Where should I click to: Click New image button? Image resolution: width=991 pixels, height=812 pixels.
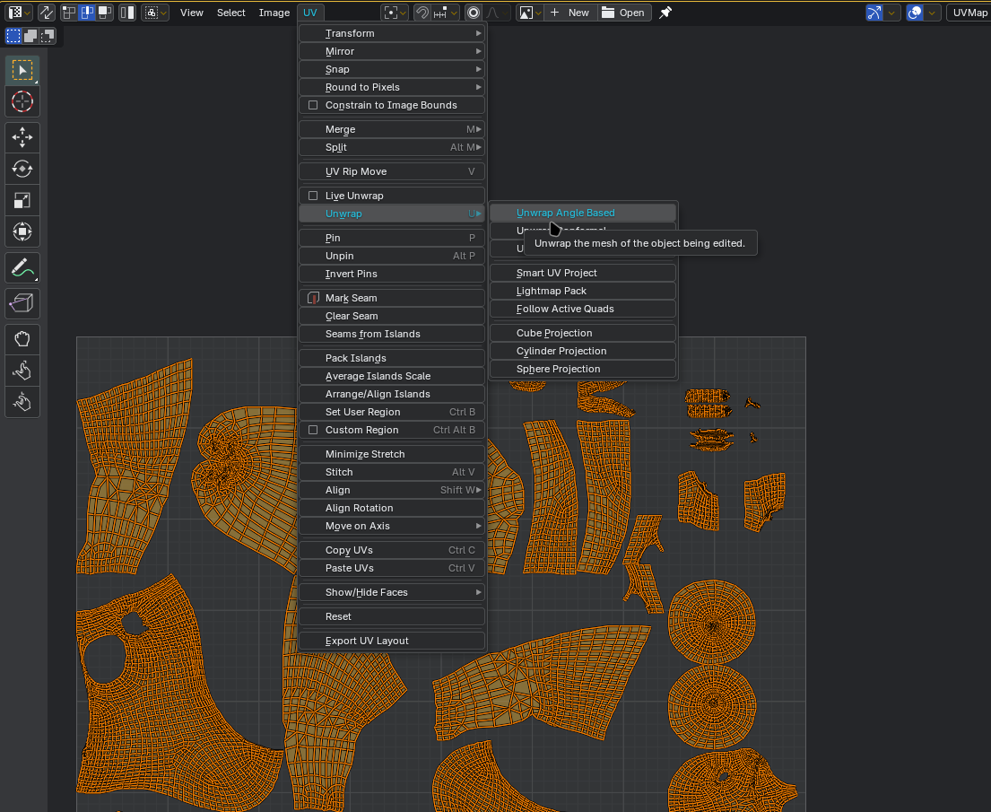pyautogui.click(x=570, y=13)
